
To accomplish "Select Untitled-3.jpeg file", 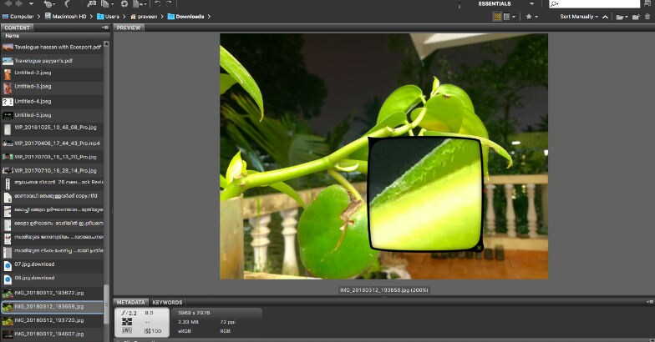I will click(x=52, y=87).
